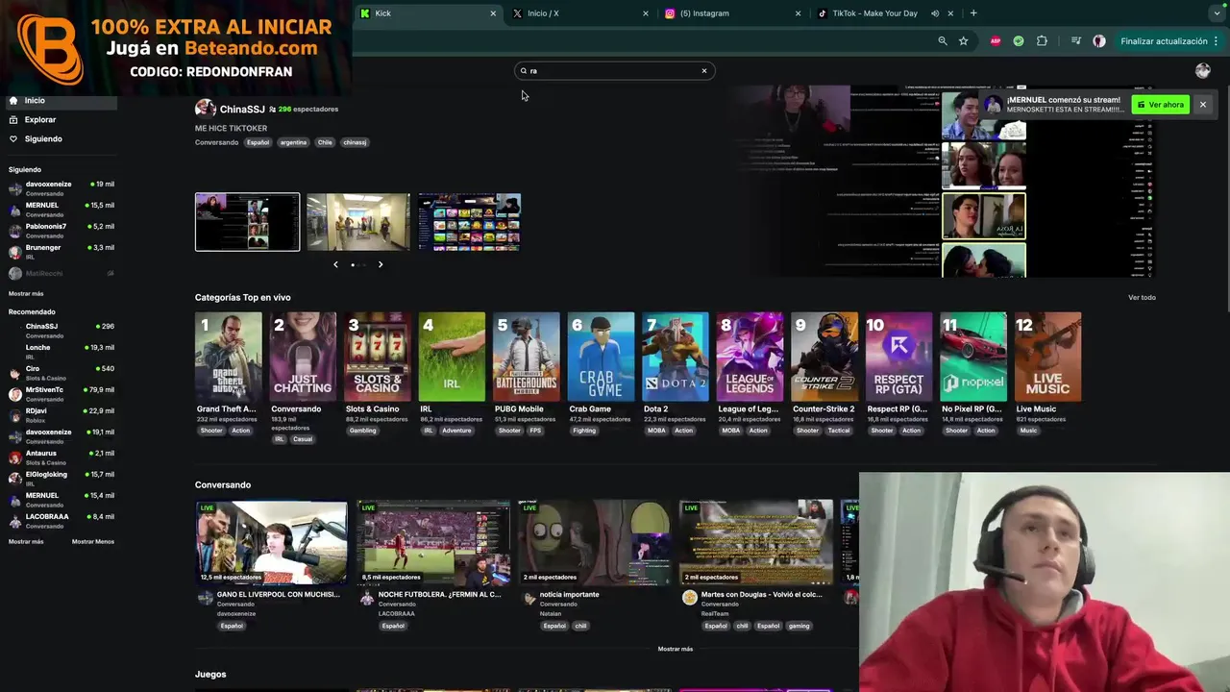1230x692 pixels.
Task: Mute the TikTok tab audio icon
Action: (935, 13)
